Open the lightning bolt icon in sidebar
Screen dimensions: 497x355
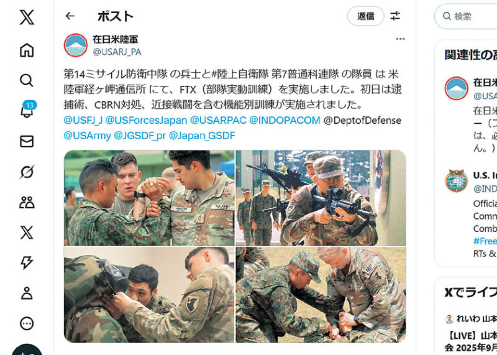pyautogui.click(x=27, y=263)
